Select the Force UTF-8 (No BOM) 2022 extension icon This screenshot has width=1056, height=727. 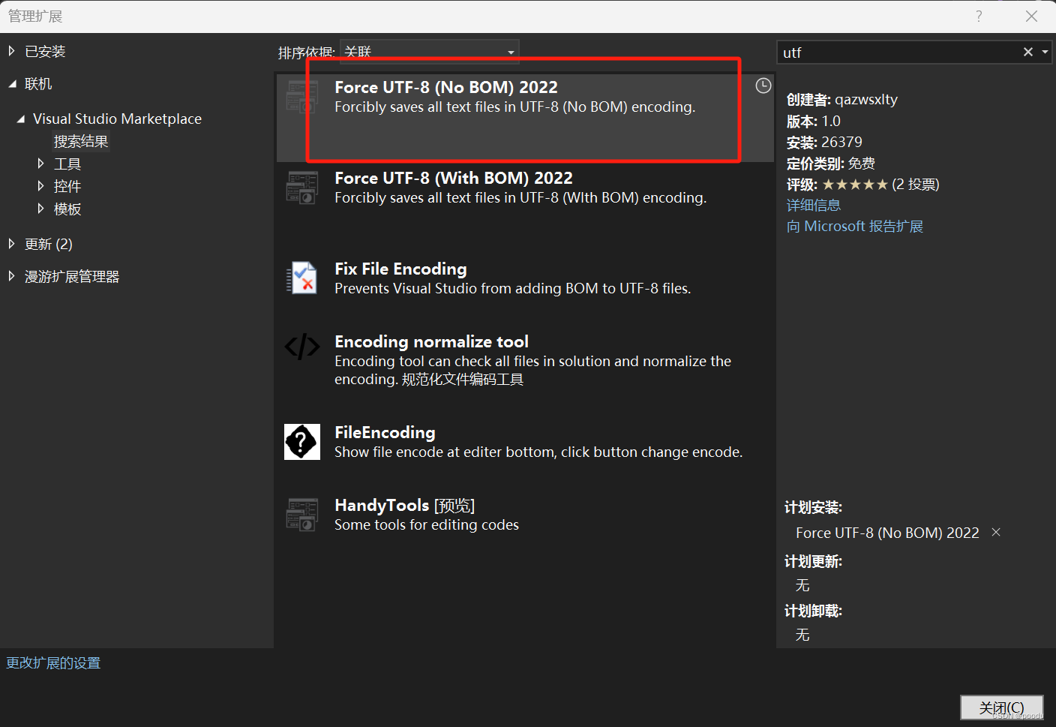click(301, 96)
